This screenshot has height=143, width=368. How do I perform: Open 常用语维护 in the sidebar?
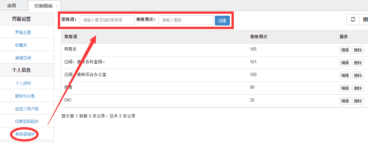point(25,134)
